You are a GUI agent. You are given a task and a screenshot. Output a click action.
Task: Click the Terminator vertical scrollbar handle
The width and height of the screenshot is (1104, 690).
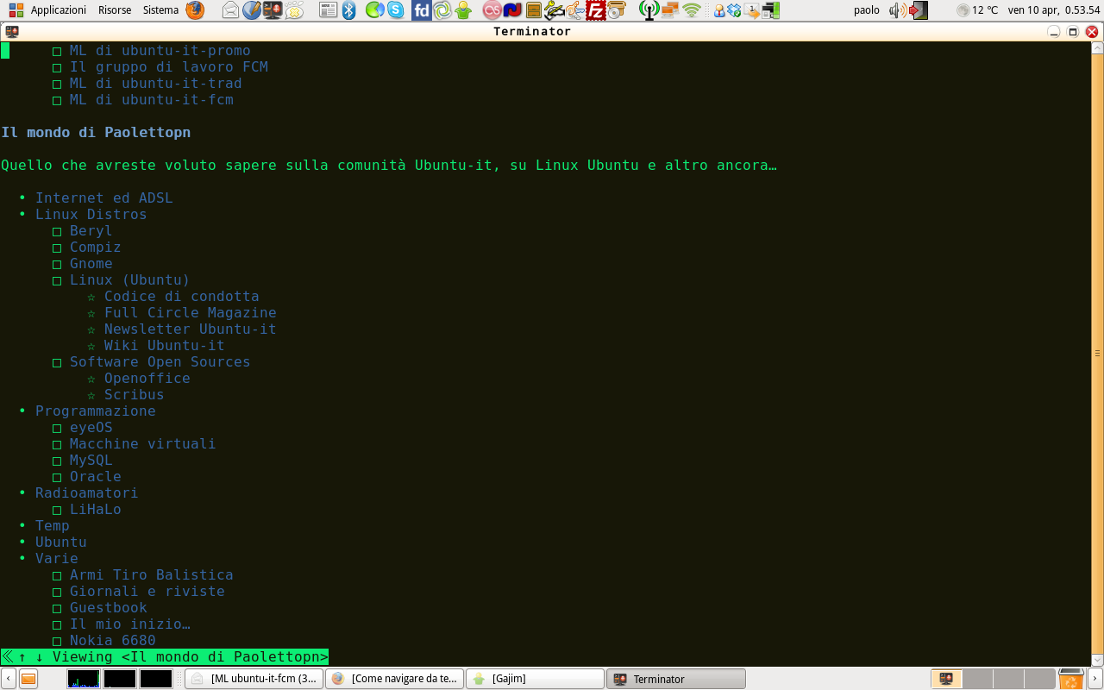(x=1097, y=353)
